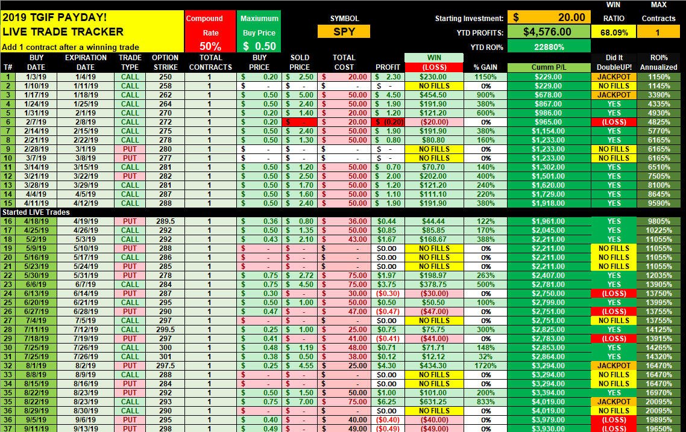Click the Started LIVE Trades divider label
Viewport: 686px width, 432px height.
[x=36, y=212]
